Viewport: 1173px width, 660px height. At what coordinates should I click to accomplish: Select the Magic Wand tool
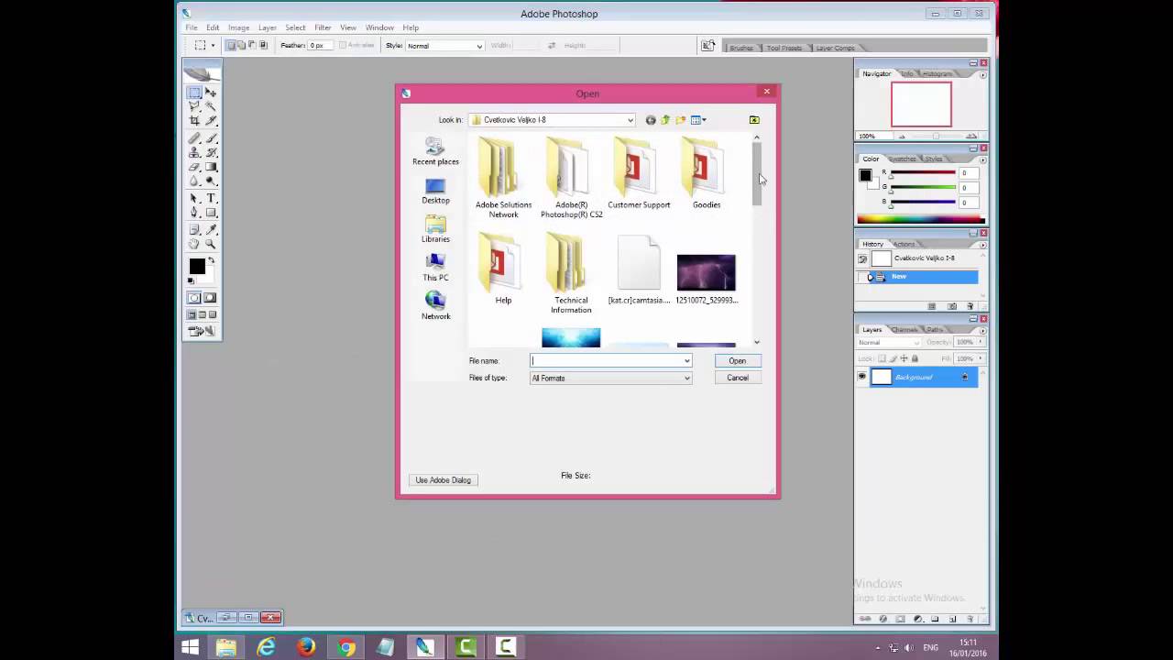point(211,106)
